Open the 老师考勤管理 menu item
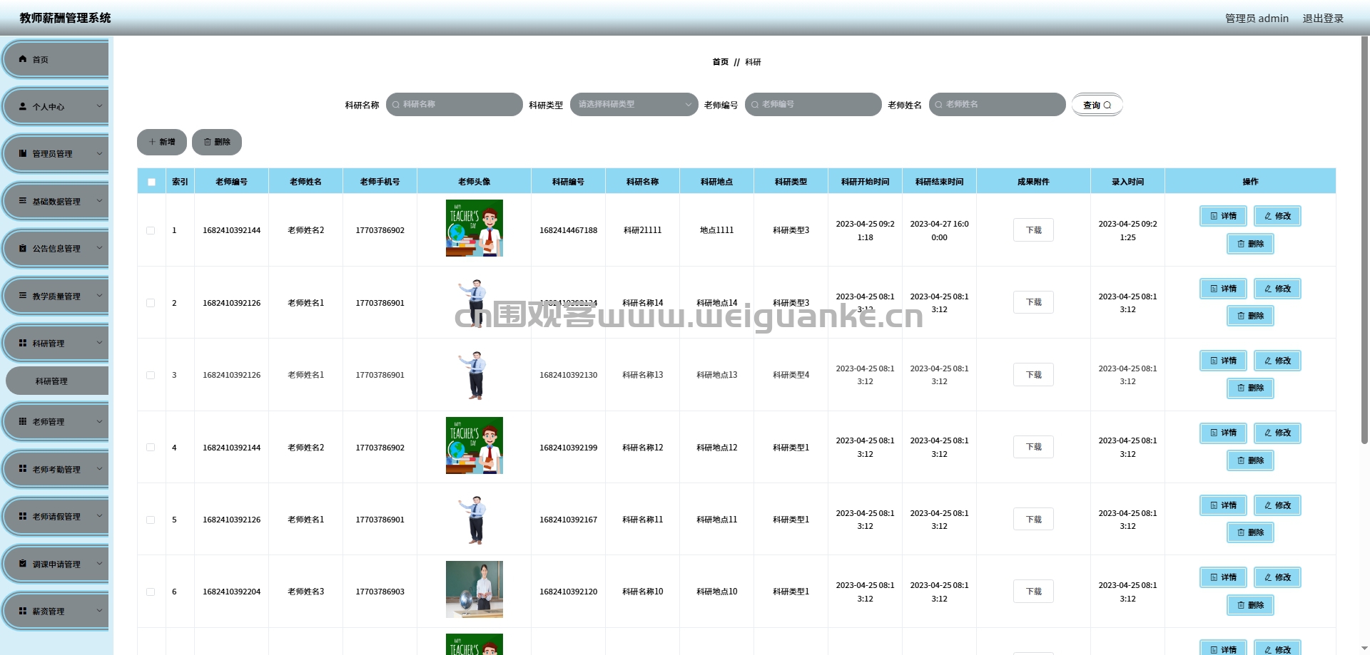This screenshot has width=1370, height=655. 56,469
